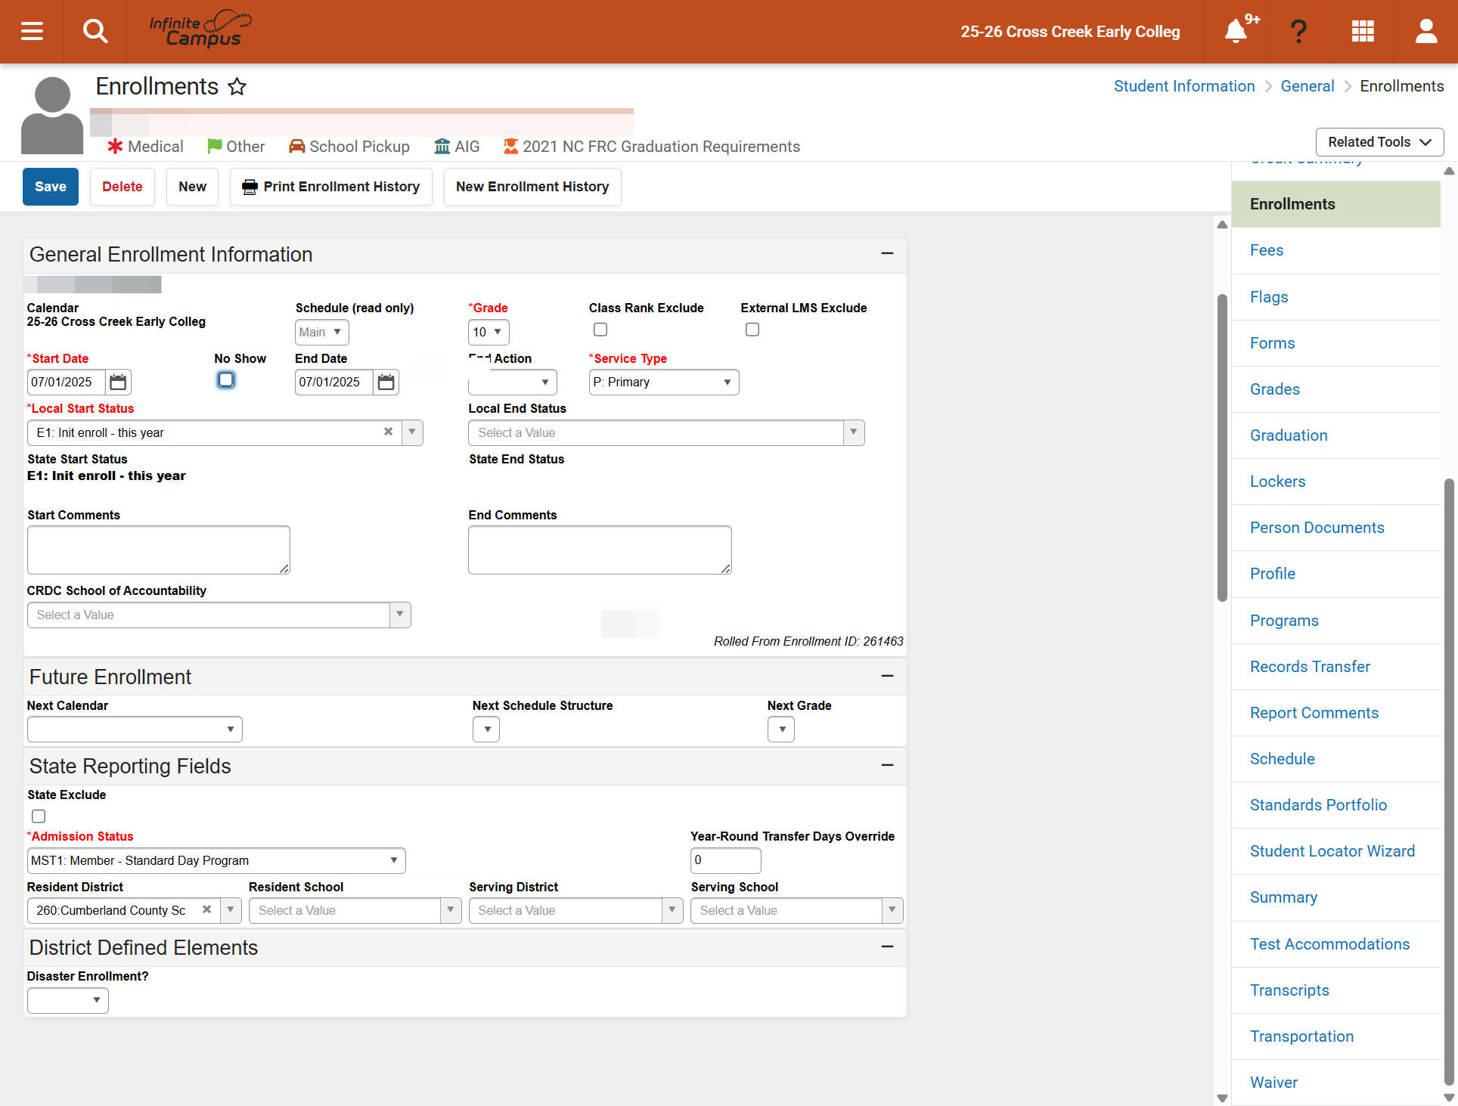Select Graduation from the side menu
Screen dimensions: 1458x1106
[x=1289, y=435]
